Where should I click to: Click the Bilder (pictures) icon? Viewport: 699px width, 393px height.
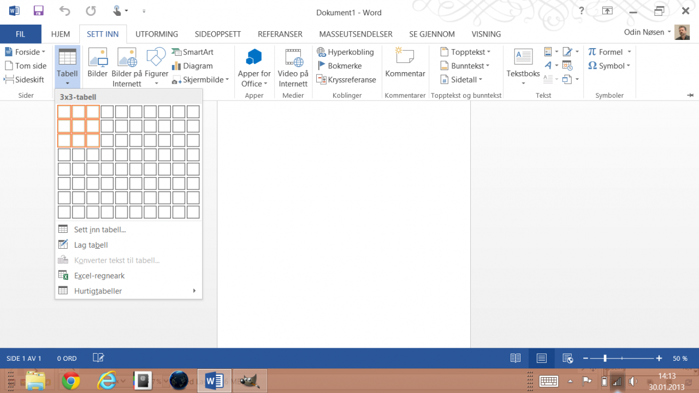coord(98,57)
